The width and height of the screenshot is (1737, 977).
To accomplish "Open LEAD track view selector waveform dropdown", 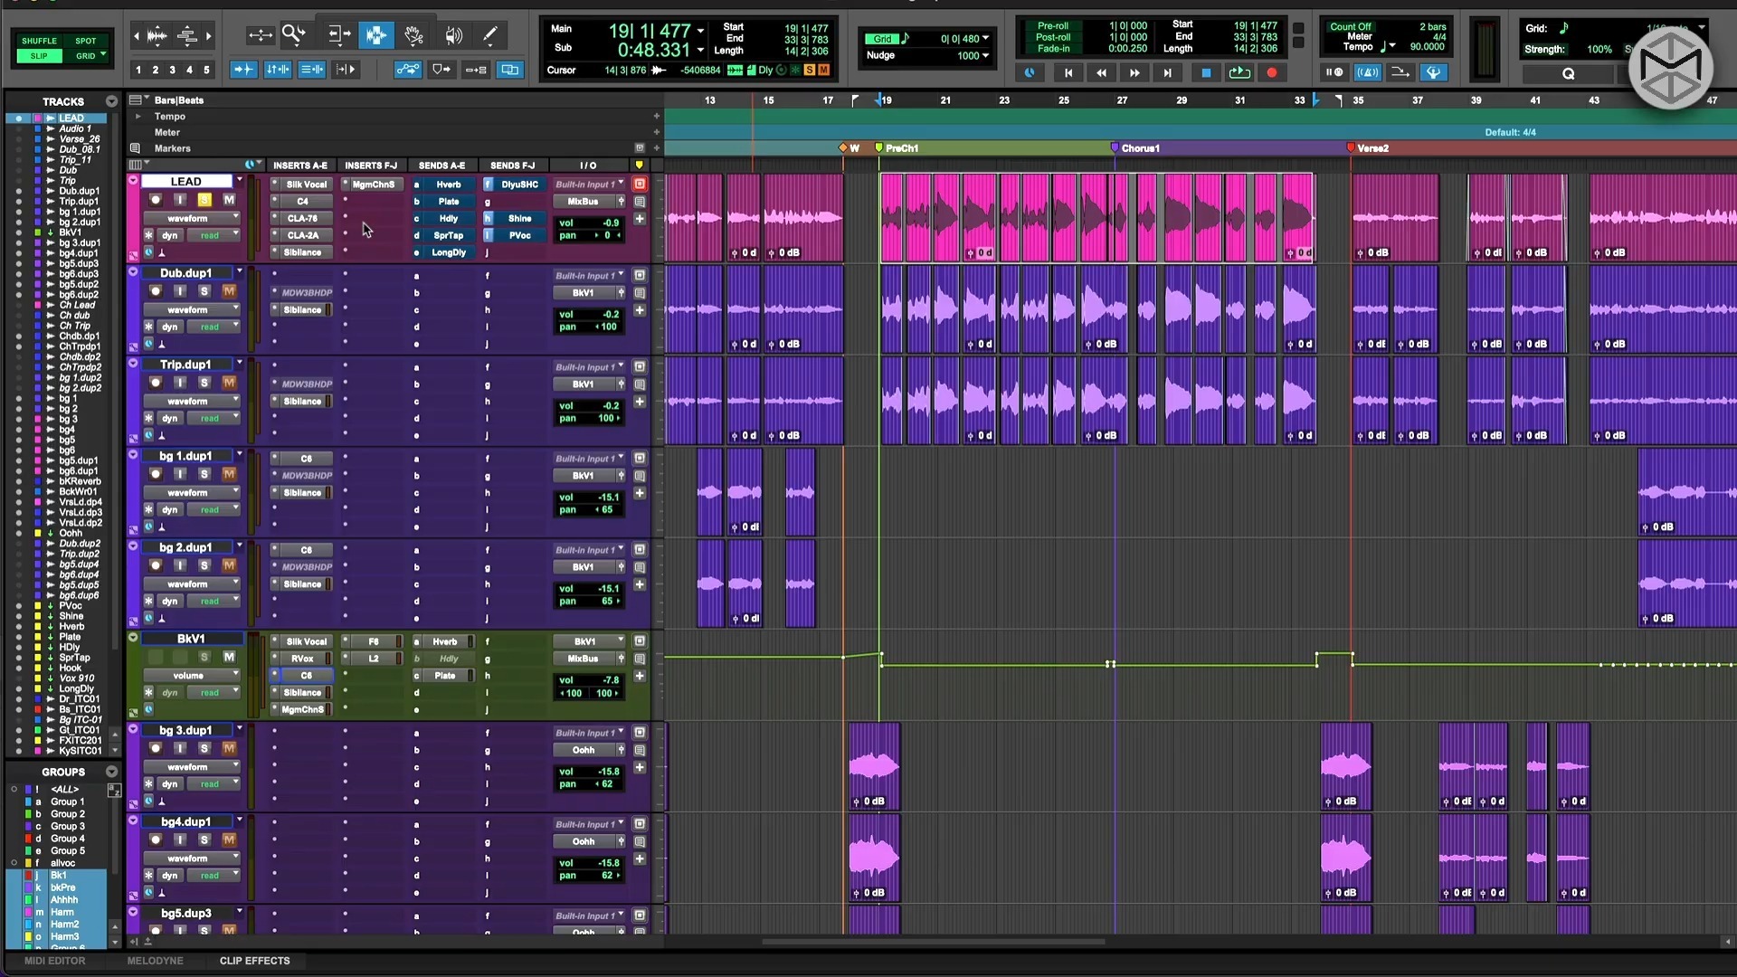I will [x=191, y=218].
